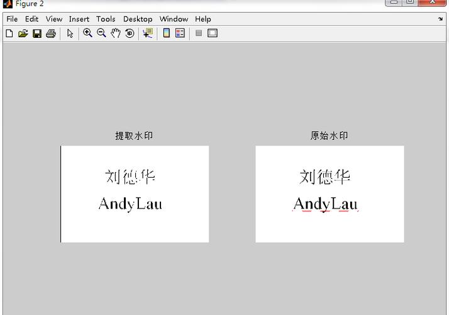Screen dimensions: 449x315
Task: Select the Edit Plot arrow tool
Action: [70, 33]
